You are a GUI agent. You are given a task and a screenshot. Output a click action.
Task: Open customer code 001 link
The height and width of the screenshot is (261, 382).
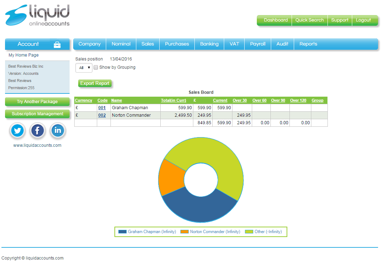pos(102,108)
